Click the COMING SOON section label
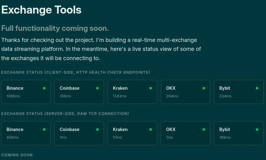 click(x=17, y=155)
